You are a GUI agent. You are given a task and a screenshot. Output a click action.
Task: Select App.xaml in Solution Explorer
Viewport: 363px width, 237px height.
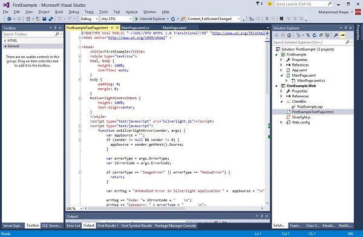[299, 70]
